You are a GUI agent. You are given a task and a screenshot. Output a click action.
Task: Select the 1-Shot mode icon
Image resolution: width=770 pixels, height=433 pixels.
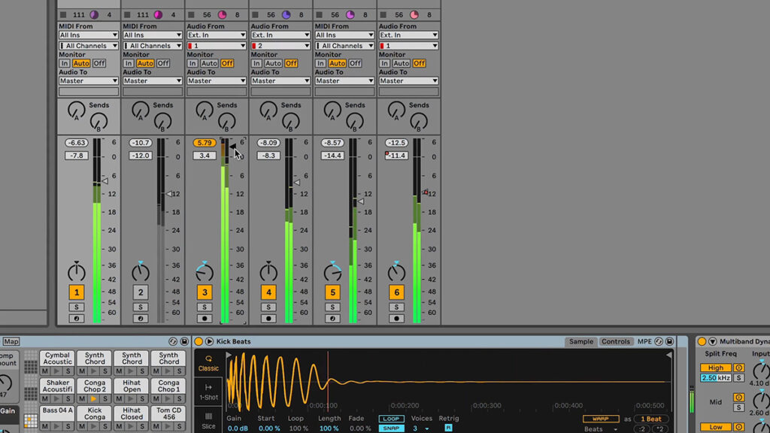(208, 388)
